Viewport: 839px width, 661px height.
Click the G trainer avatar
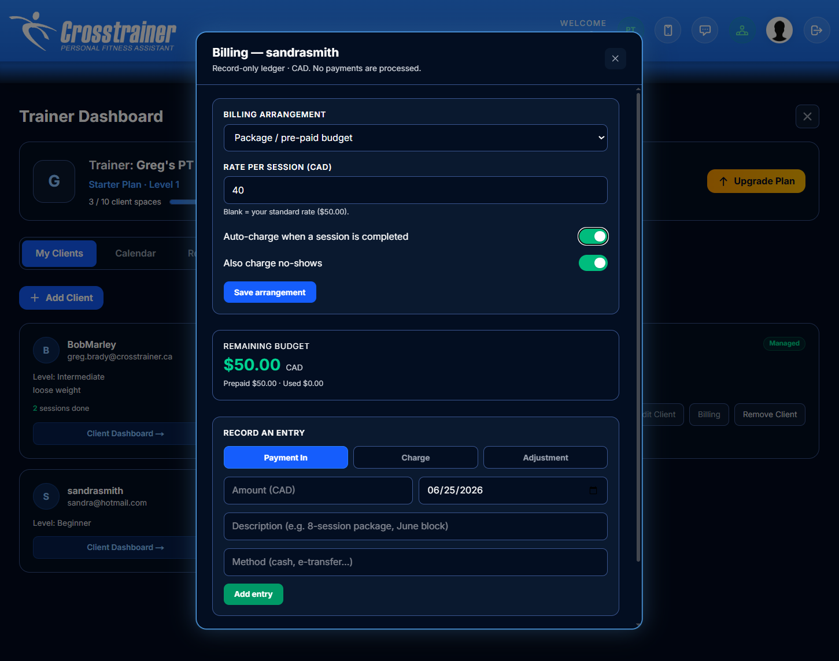coord(54,181)
